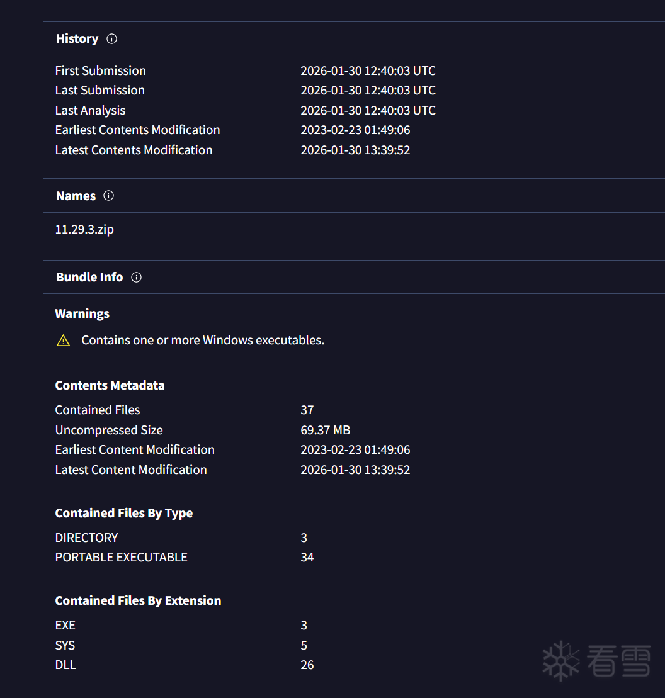
Task: Select the Bundle Info section header
Action: (89, 278)
